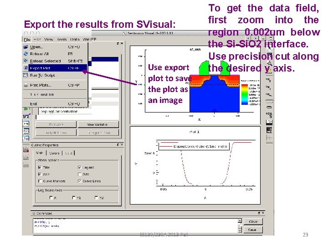This screenshot has width=328, height=246.
Task: Click the n7_msh plot title
Action: pyautogui.click(x=195, y=49)
